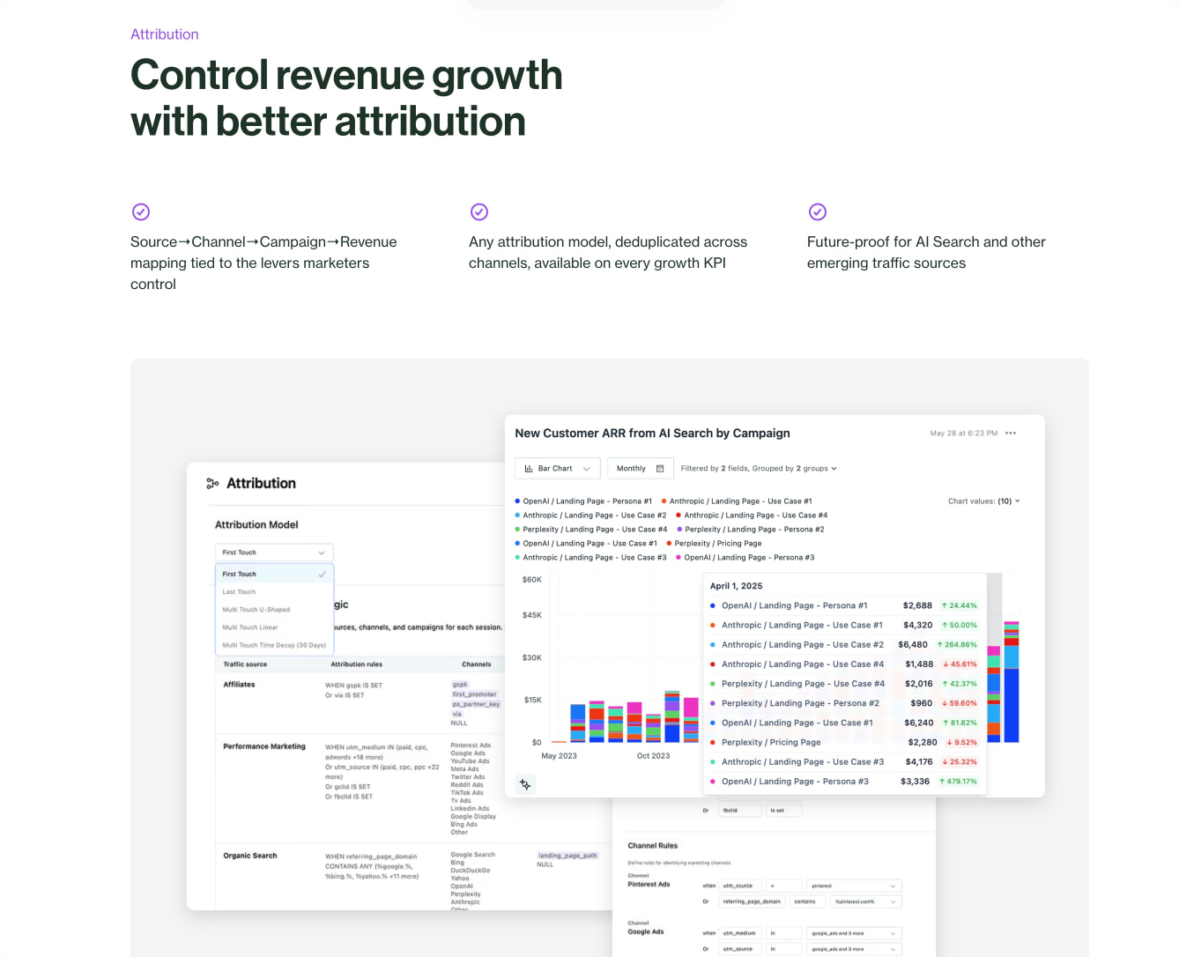Click the purple Attribution section label
The width and height of the screenshot is (1179, 957).
[x=165, y=34]
